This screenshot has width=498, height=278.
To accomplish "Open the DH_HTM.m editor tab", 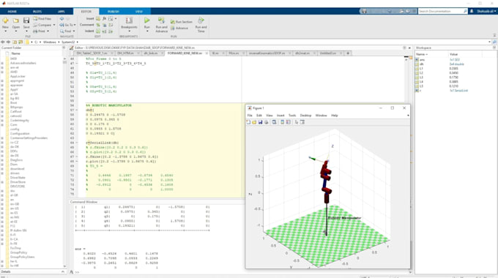I will pos(125,53).
